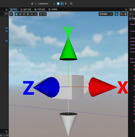
Task: Select the first TS file in asset list
Action: tap(6, 28)
